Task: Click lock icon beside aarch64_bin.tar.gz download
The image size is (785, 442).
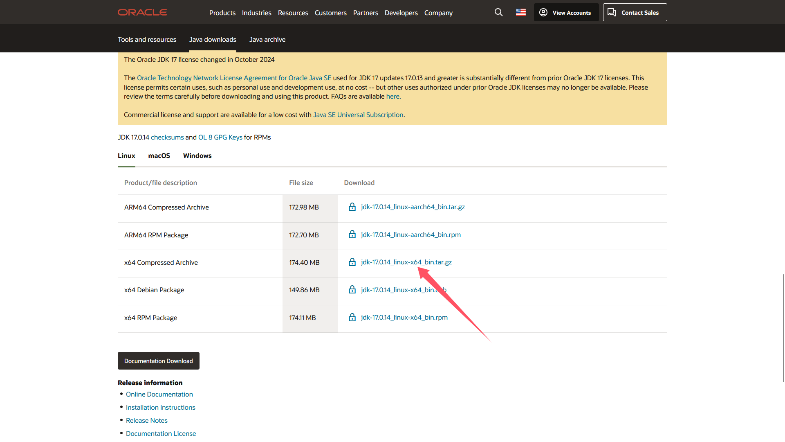Action: click(x=352, y=207)
